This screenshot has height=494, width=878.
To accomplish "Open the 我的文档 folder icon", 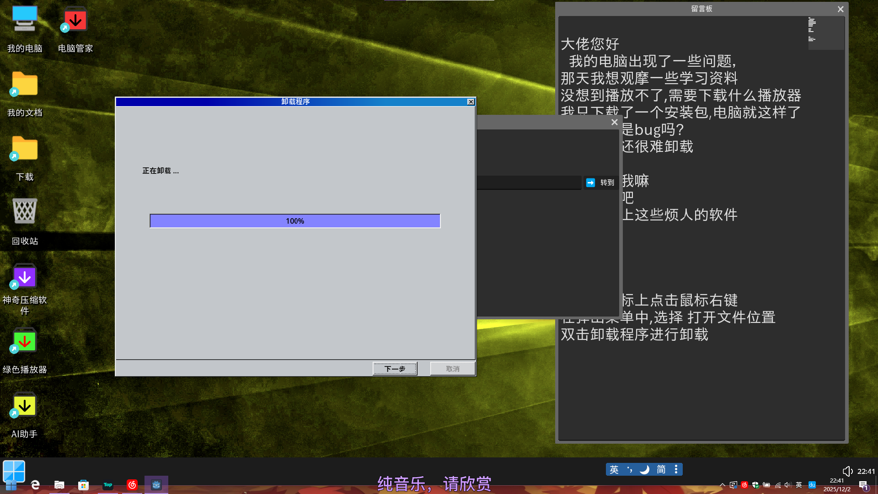I will point(25,85).
